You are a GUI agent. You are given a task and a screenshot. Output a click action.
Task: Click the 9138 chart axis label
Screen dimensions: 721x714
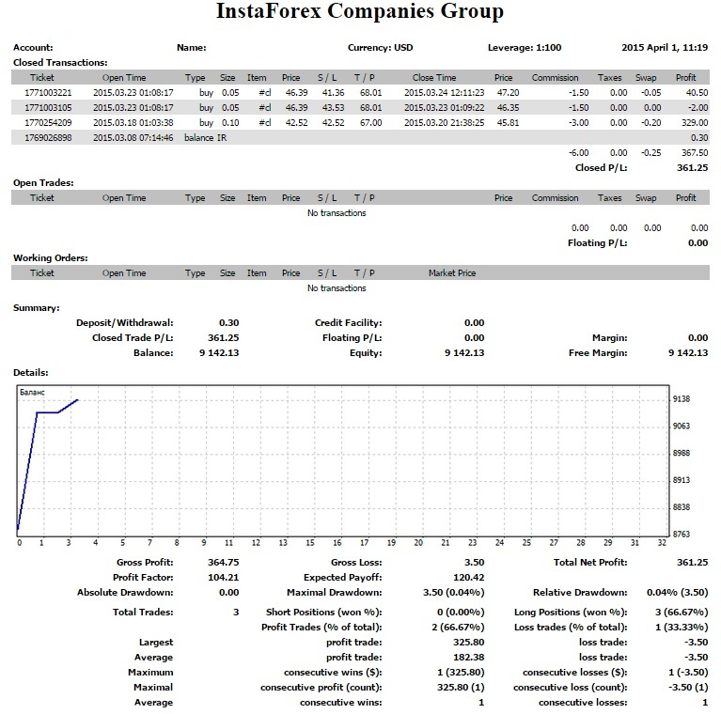(682, 399)
